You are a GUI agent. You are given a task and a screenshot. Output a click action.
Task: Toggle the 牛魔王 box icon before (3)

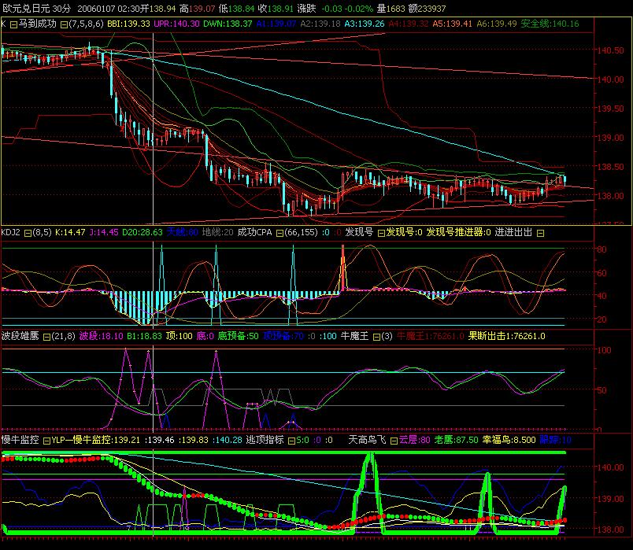tap(376, 337)
